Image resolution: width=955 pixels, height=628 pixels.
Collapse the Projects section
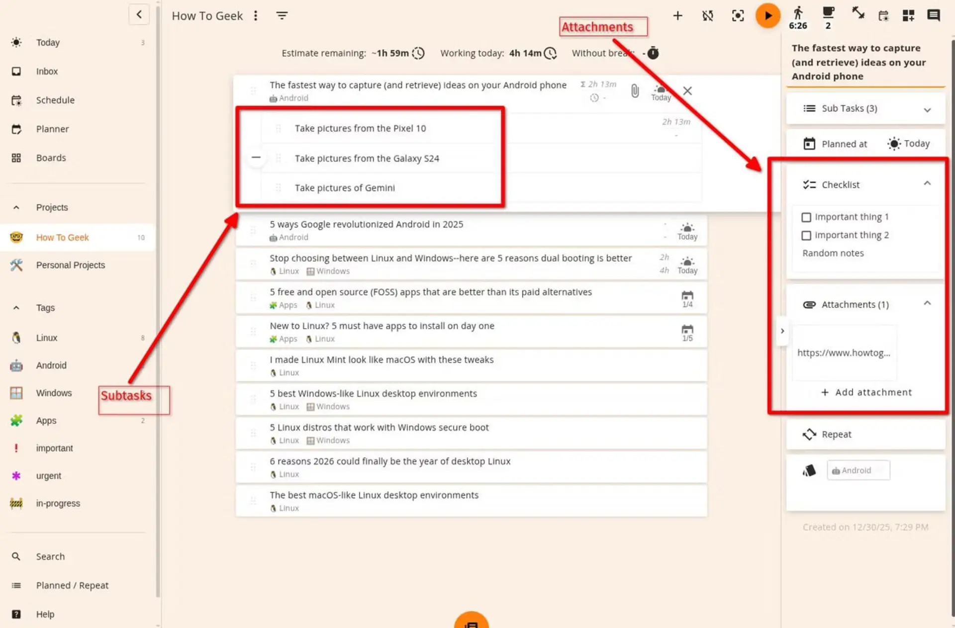coord(16,207)
